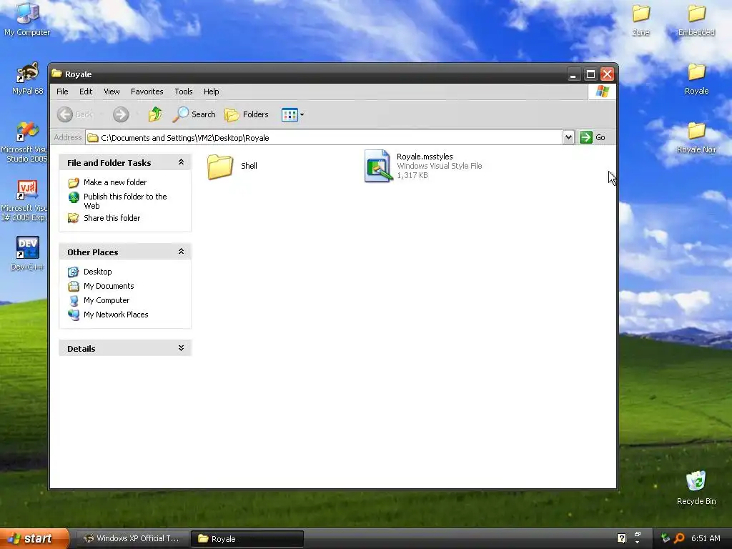Click the Royale taskbar button
Screen dimensions: 732x549
coord(247,539)
